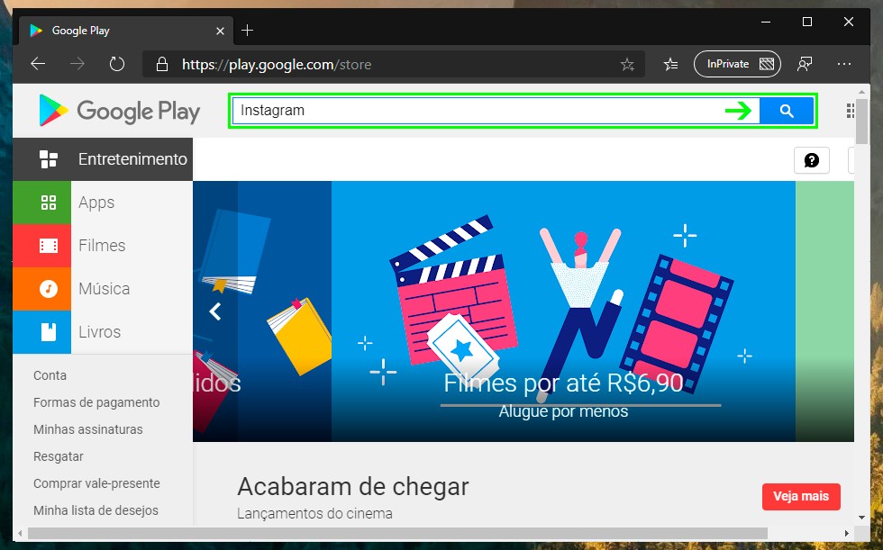Open the Apps category

pyautogui.click(x=103, y=203)
